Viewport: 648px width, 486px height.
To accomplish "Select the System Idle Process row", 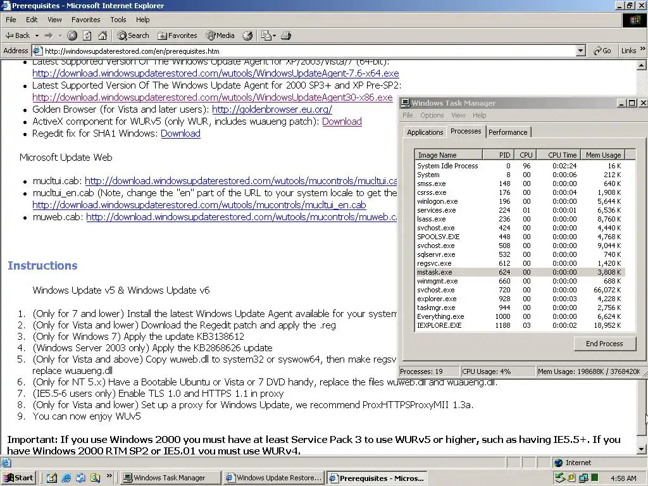I will tap(520, 166).
